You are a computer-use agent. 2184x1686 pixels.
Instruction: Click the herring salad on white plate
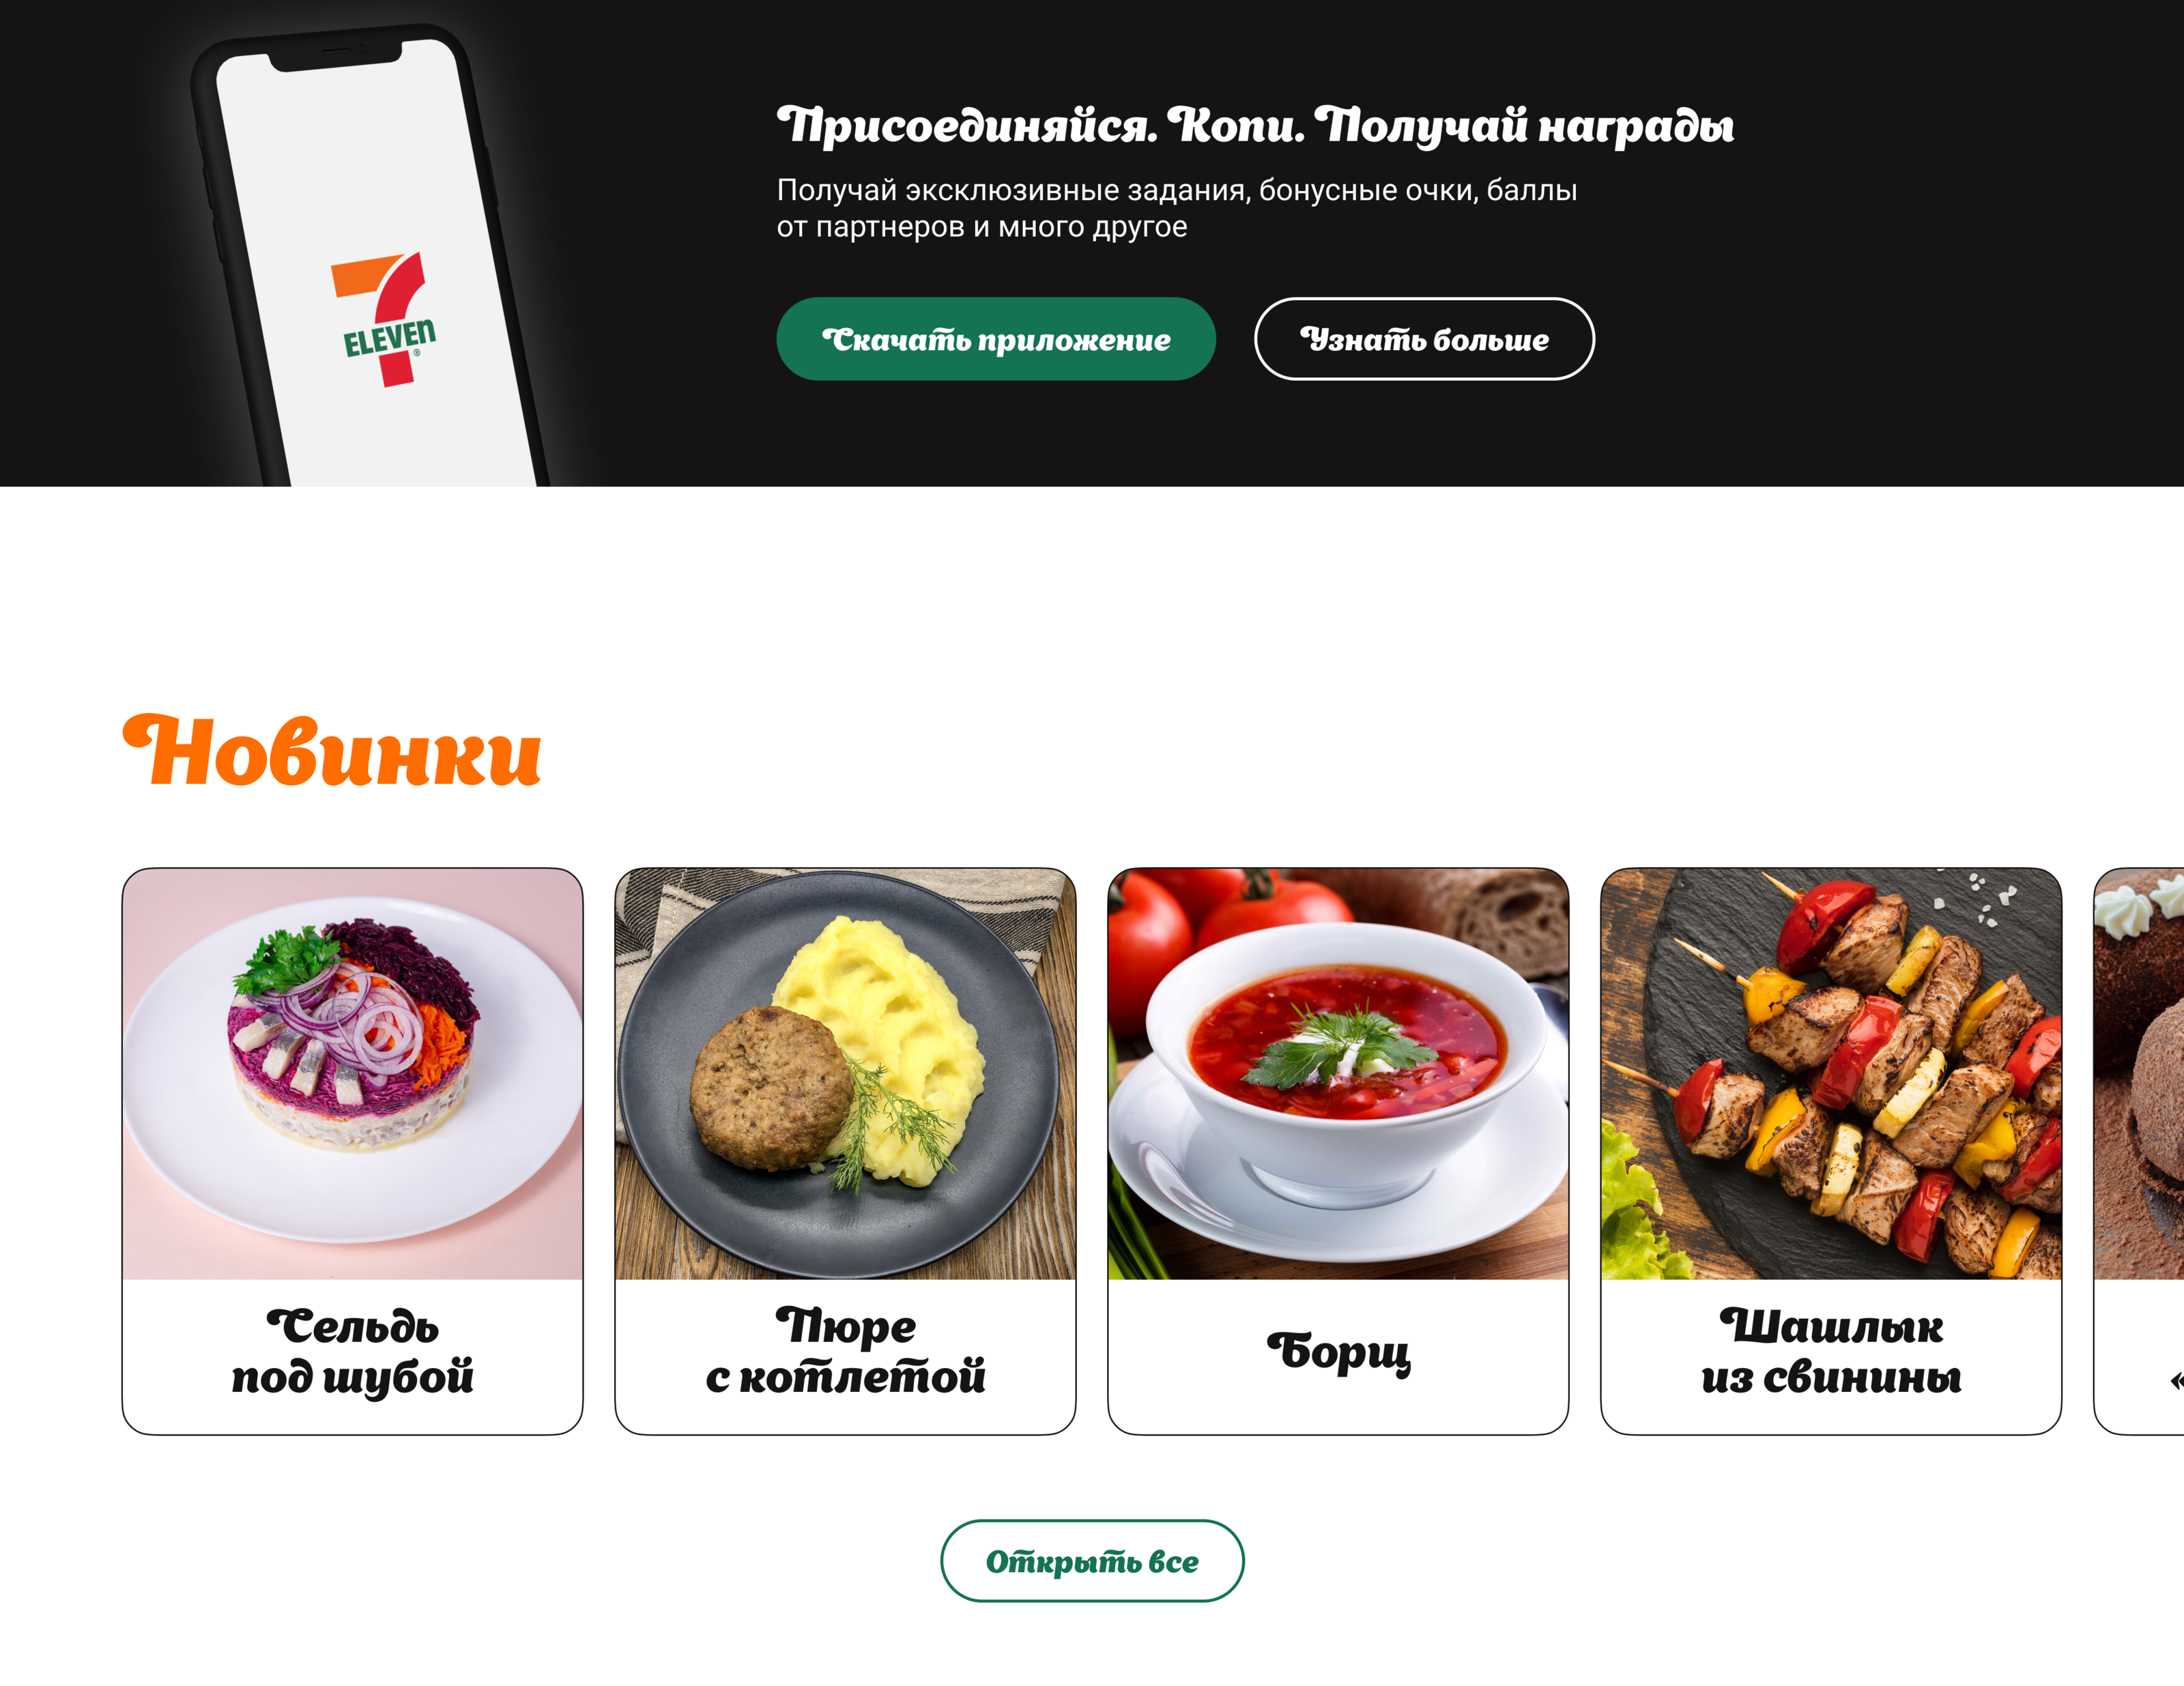(x=352, y=1035)
